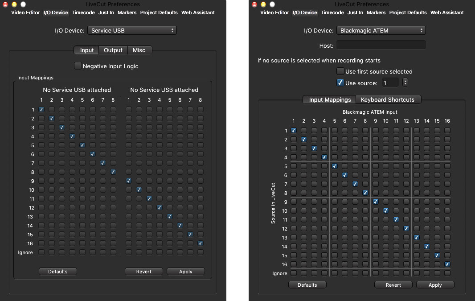
Task: Uncheck row 5 column 5 in Service USB mappings
Action: 82,145
